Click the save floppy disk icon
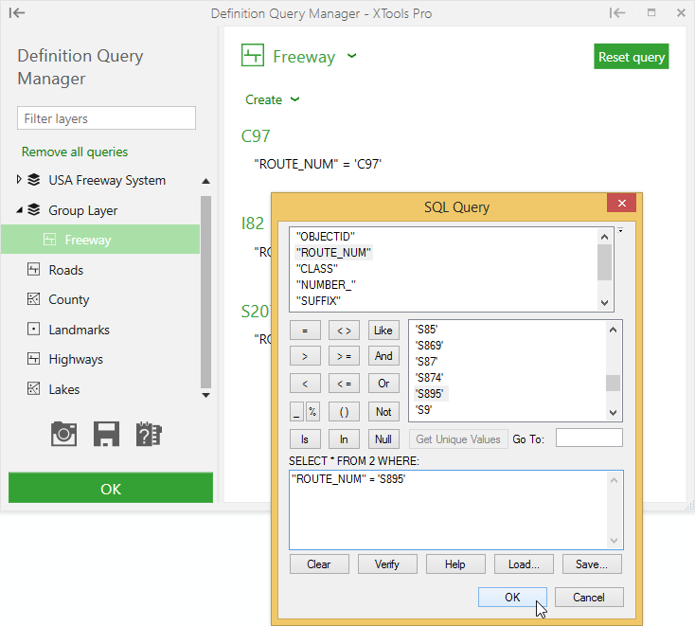This screenshot has height=626, width=695. [106, 434]
